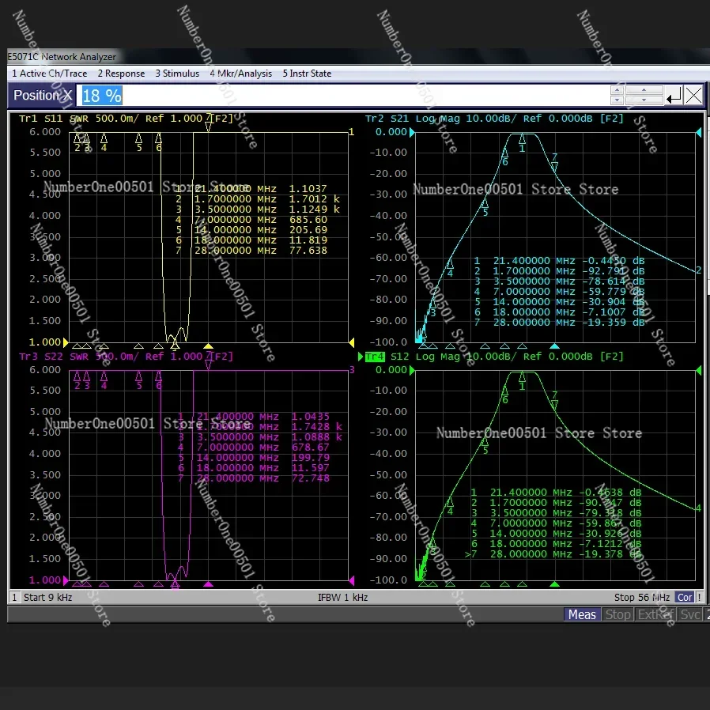Click the Cor correction indicator
This screenshot has height=710, width=710.
coord(685,597)
